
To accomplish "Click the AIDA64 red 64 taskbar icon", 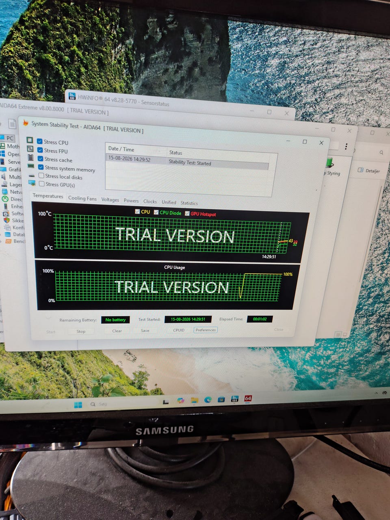I will pyautogui.click(x=248, y=399).
